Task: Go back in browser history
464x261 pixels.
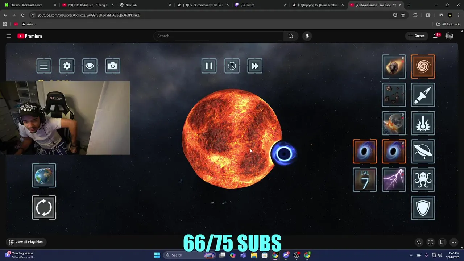Action: [5, 15]
